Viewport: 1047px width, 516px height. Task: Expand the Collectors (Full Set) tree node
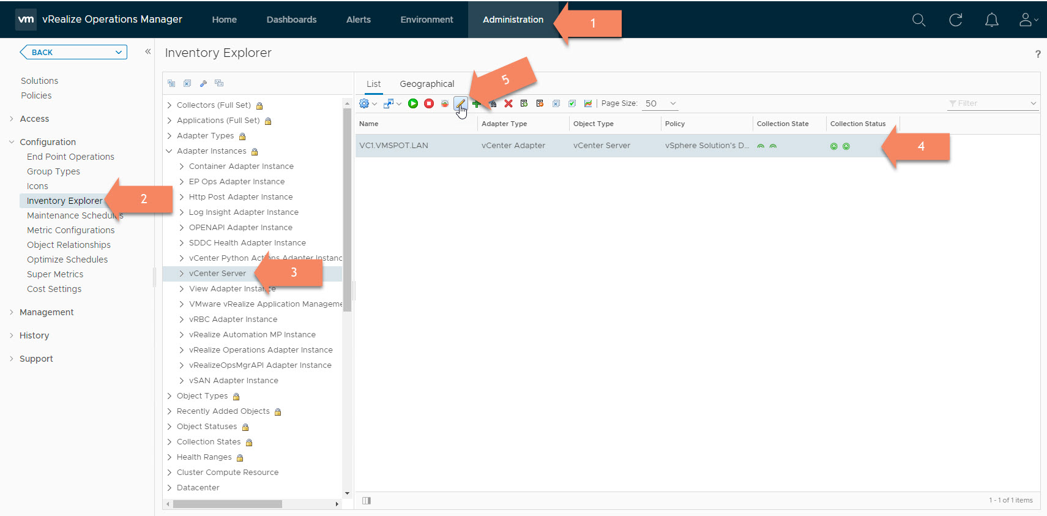170,105
